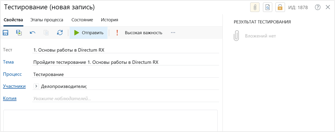The image size is (335, 132).
Task: Toggle the attachments paperclip button in header
Action: [x=255, y=7]
